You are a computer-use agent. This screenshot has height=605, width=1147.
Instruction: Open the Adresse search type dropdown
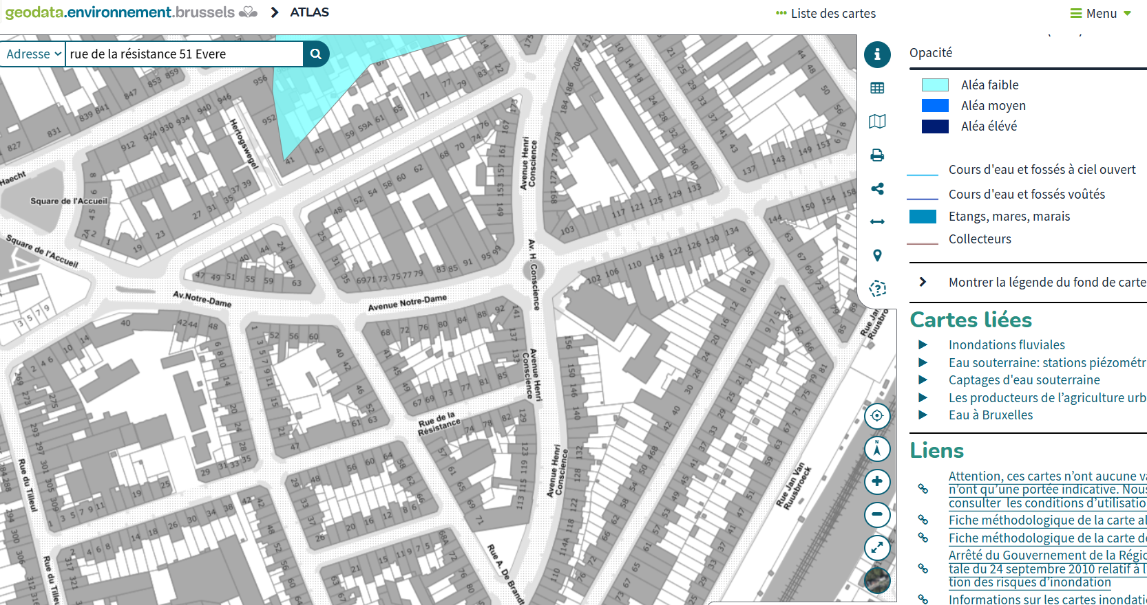pyautogui.click(x=33, y=54)
